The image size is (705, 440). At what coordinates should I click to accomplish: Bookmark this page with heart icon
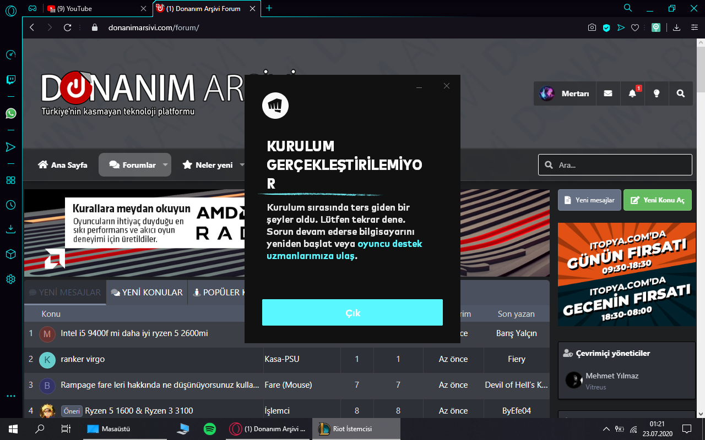tap(635, 28)
